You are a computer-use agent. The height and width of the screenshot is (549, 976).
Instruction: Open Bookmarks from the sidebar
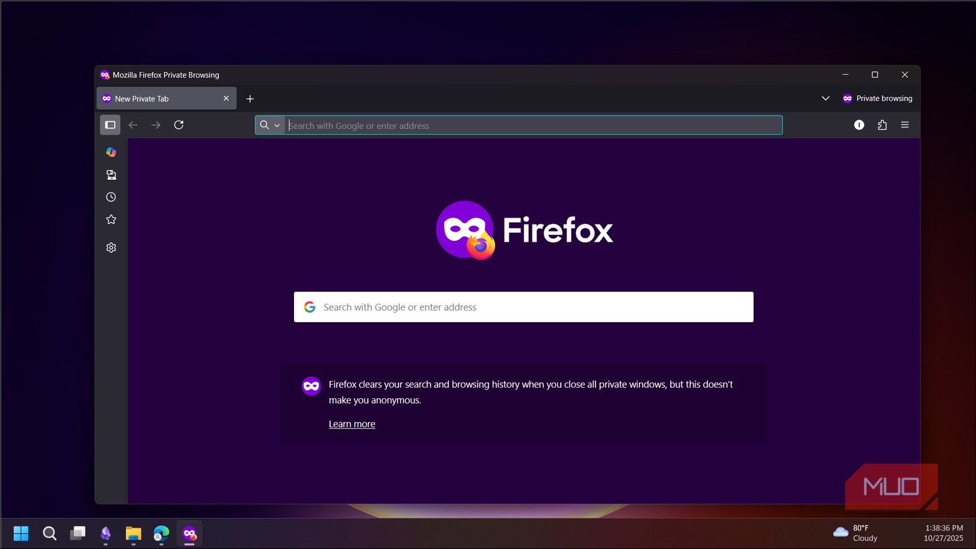pos(111,219)
